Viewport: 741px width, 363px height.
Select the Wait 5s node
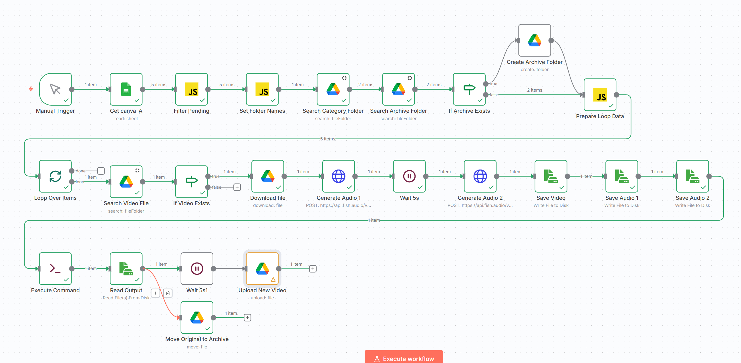(409, 176)
